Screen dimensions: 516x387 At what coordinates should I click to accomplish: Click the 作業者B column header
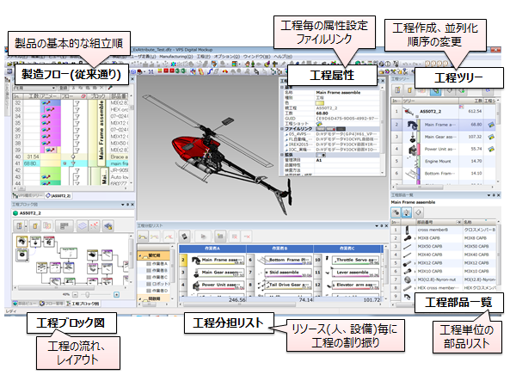coord(279,249)
